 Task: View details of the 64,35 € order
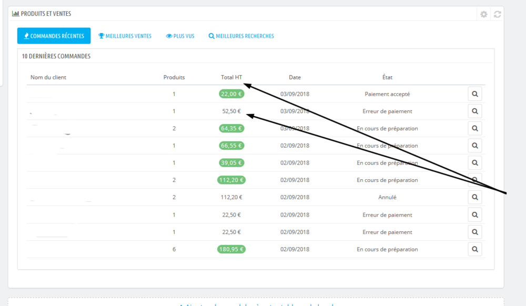(x=475, y=128)
